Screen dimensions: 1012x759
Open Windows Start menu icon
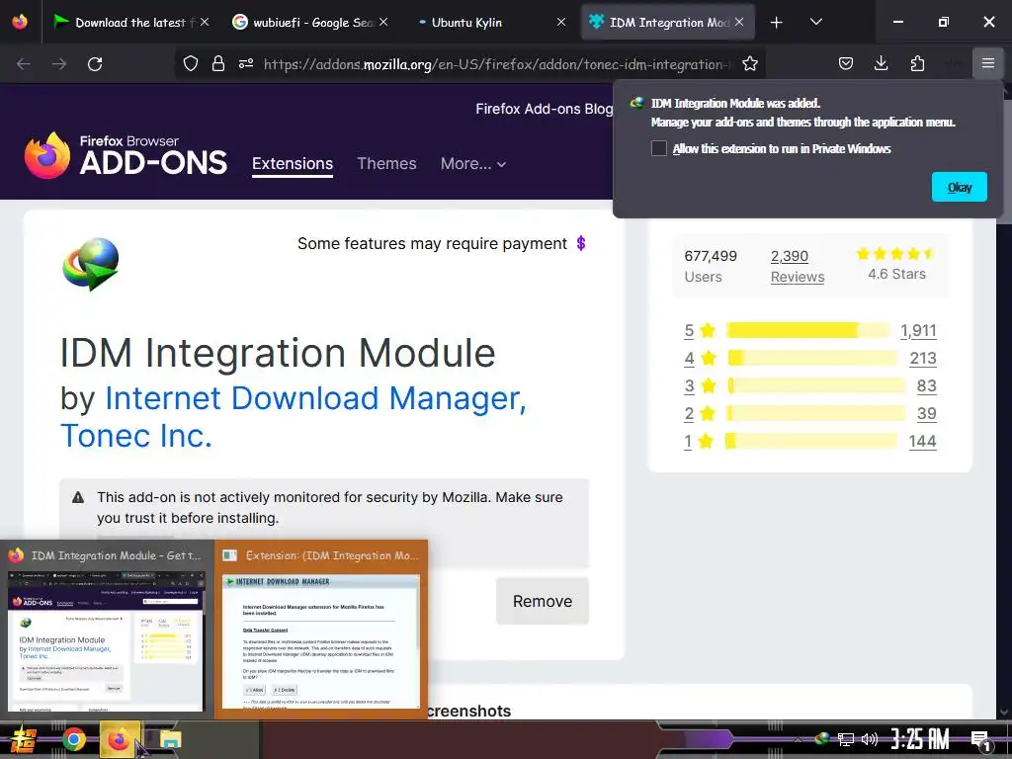pyautogui.click(x=24, y=739)
